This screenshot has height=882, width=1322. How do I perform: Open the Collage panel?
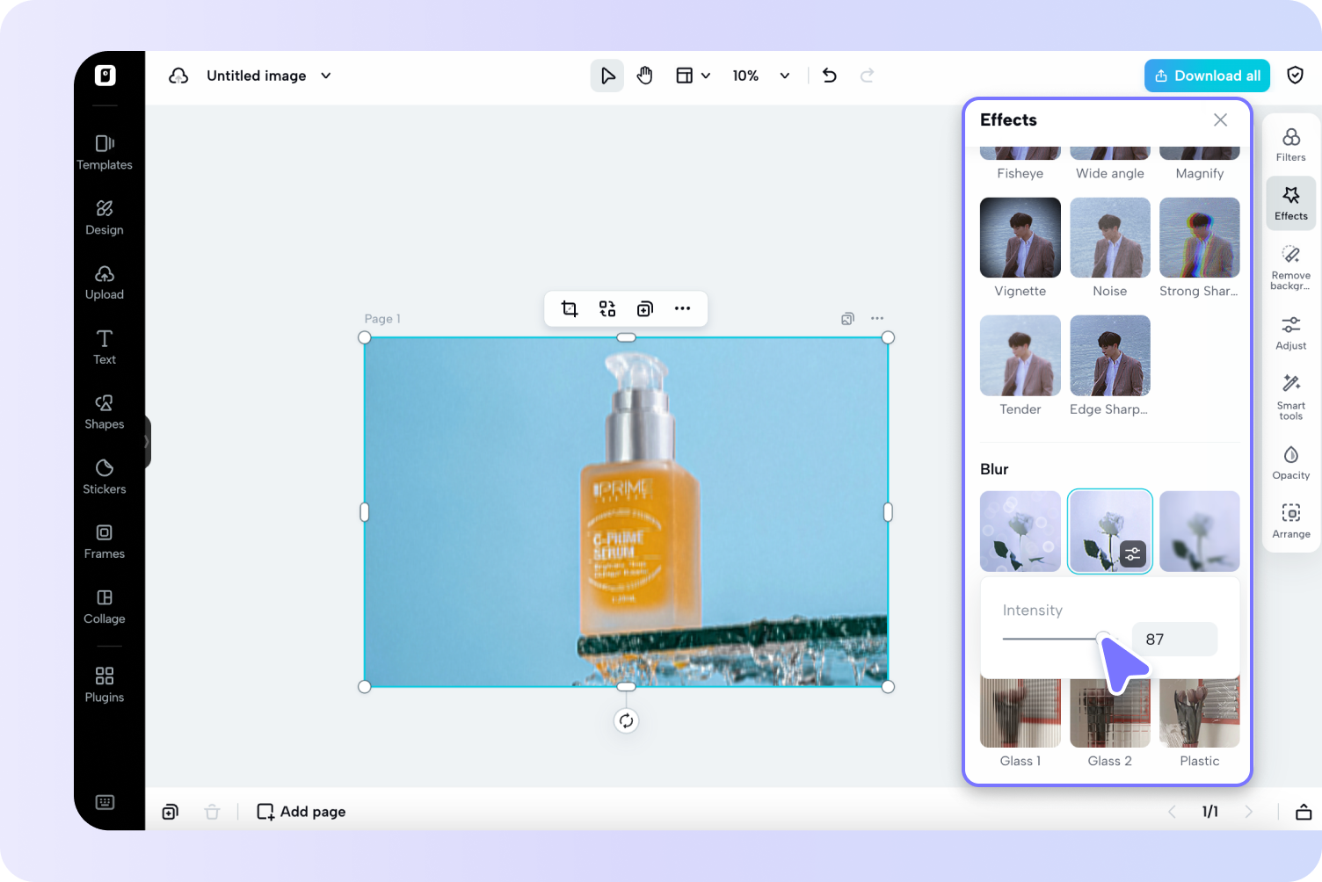105,607
